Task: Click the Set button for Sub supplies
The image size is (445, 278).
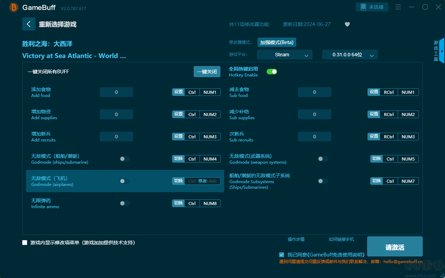Action: 374,114
